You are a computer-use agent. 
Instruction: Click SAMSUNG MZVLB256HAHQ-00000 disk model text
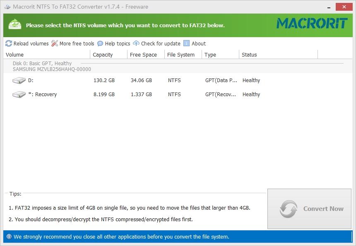52,69
